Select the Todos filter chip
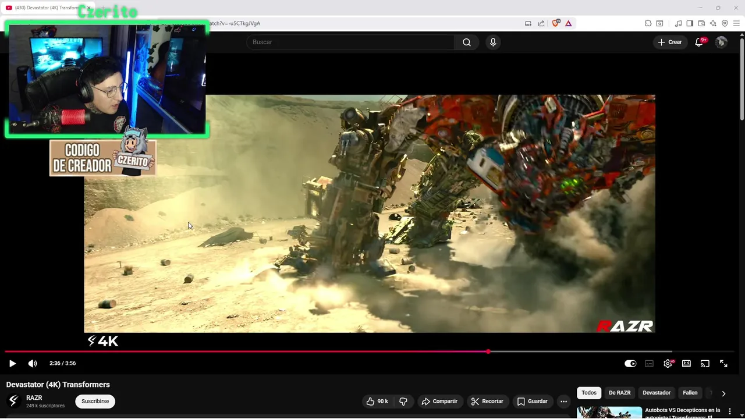745x419 pixels. click(x=589, y=393)
